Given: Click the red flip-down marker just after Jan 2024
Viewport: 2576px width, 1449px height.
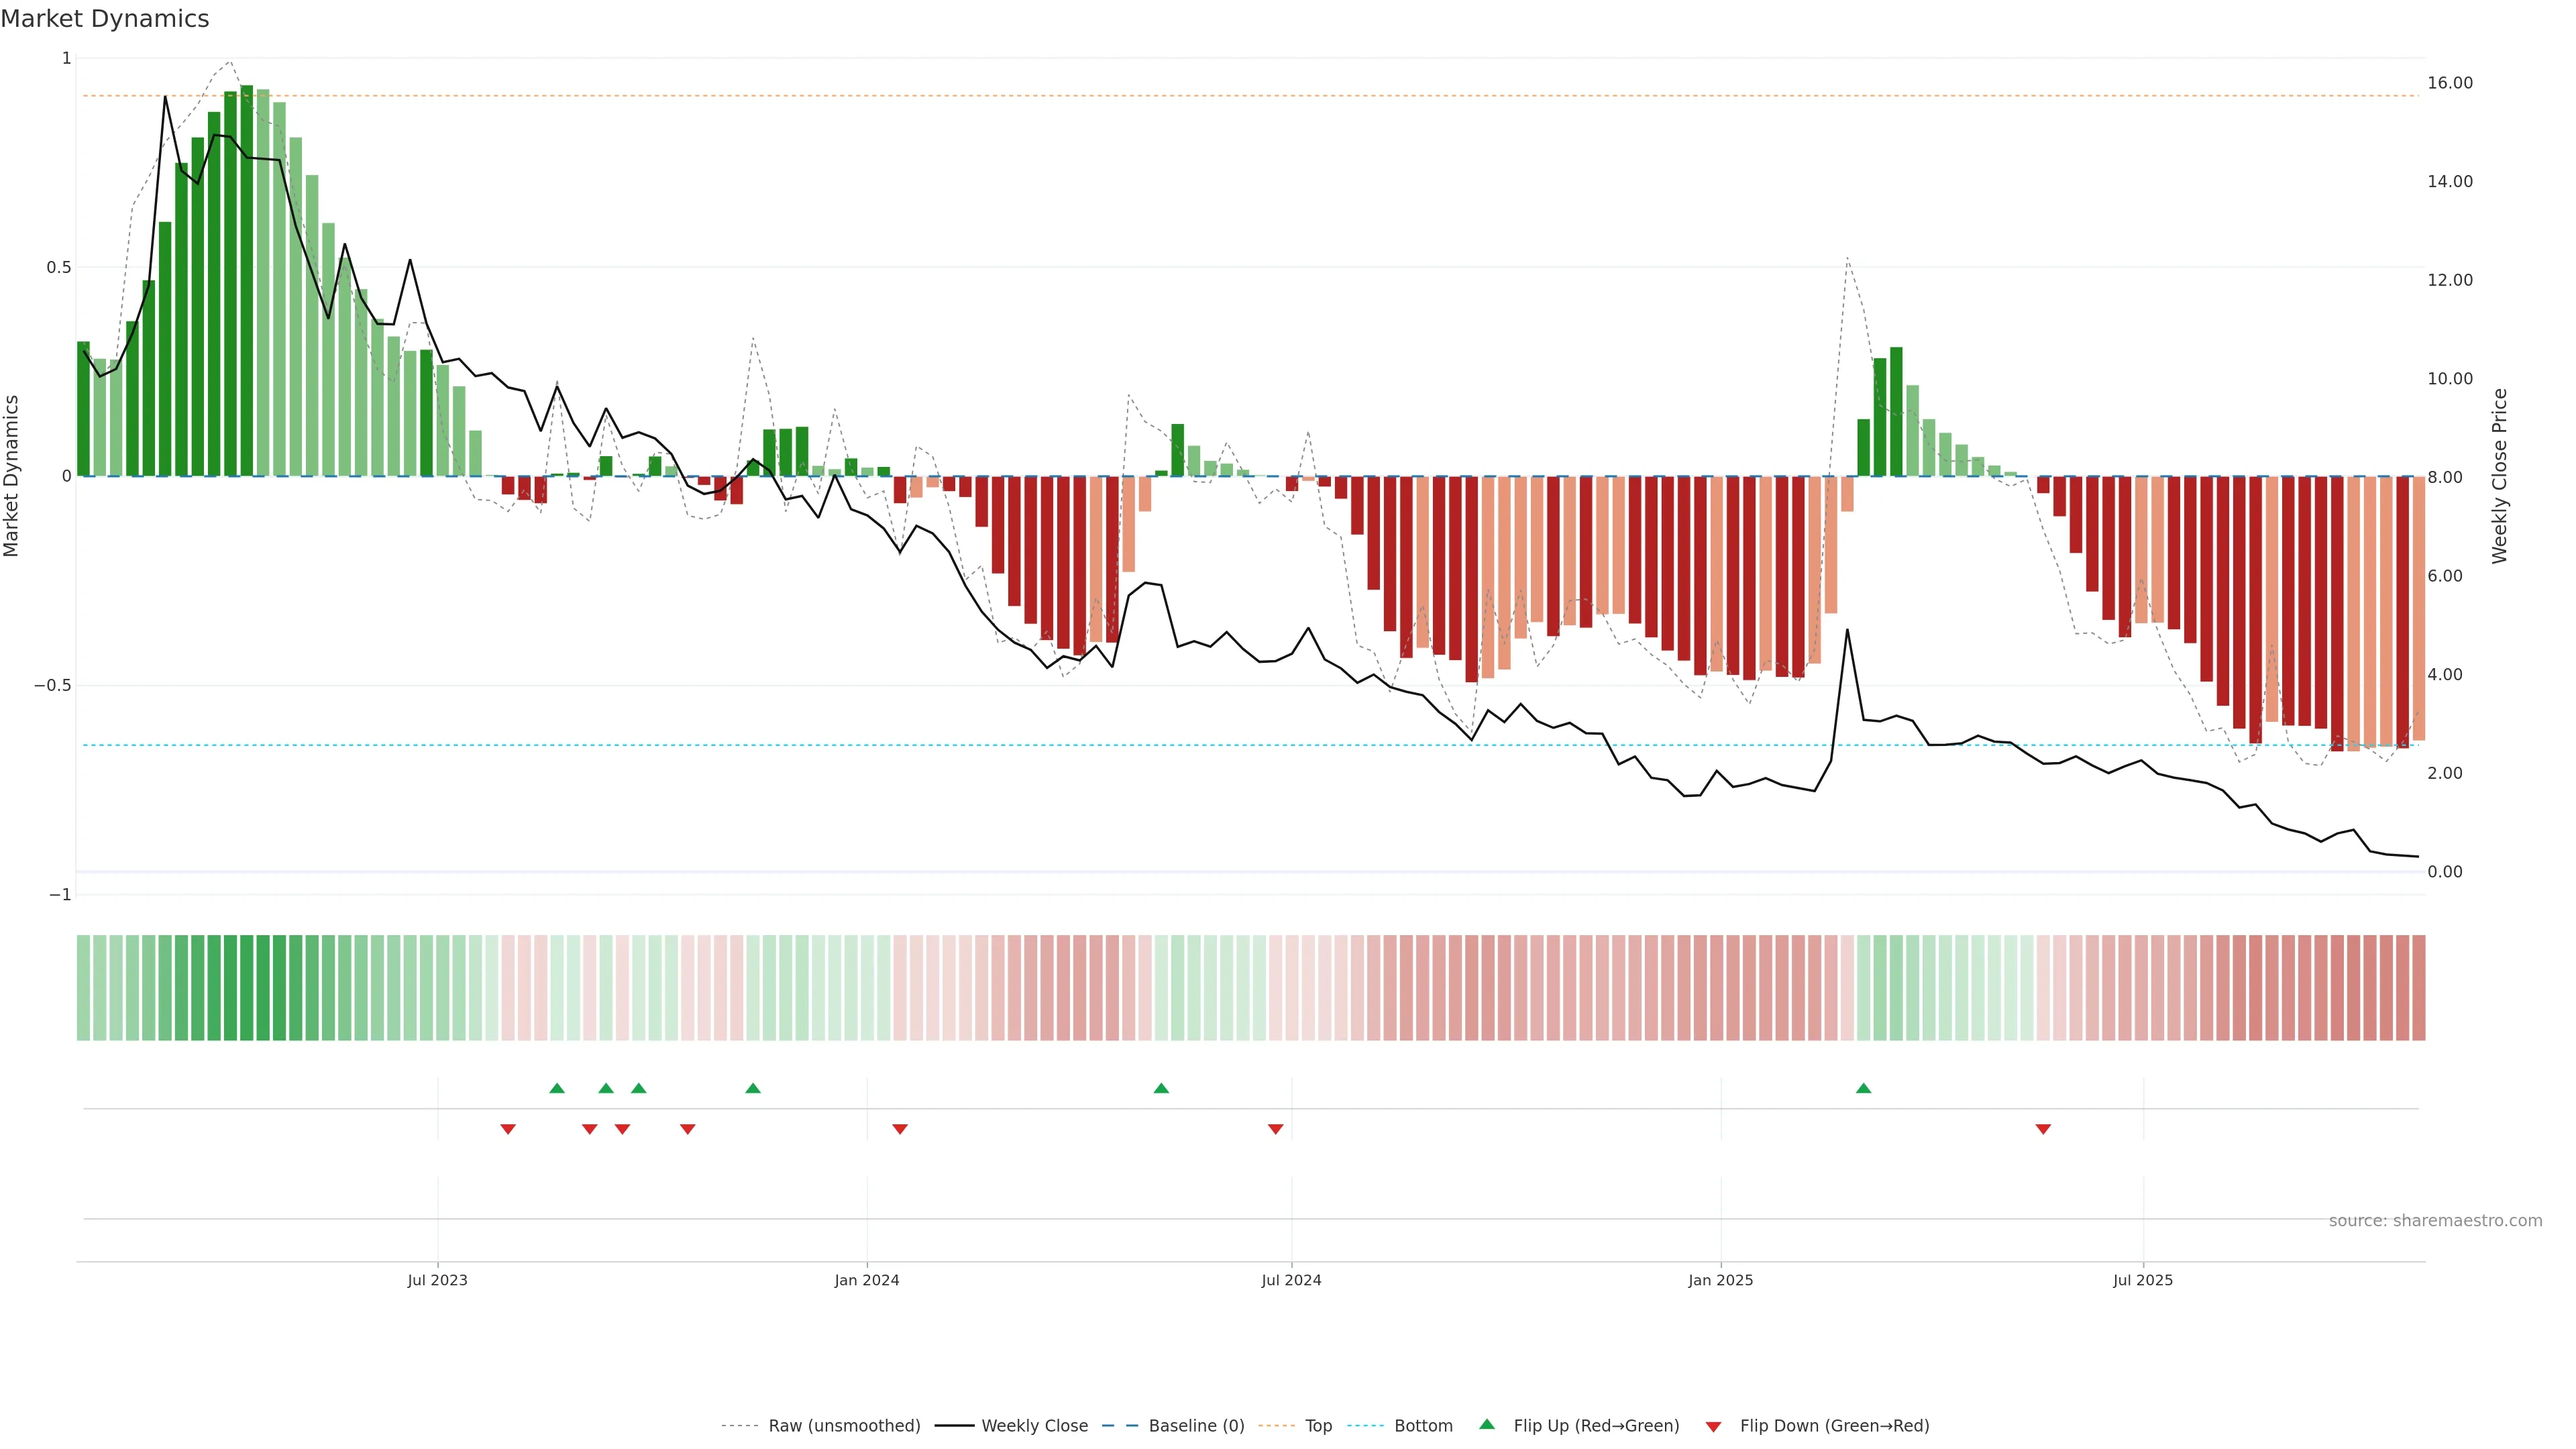Looking at the screenshot, I should coord(900,1129).
